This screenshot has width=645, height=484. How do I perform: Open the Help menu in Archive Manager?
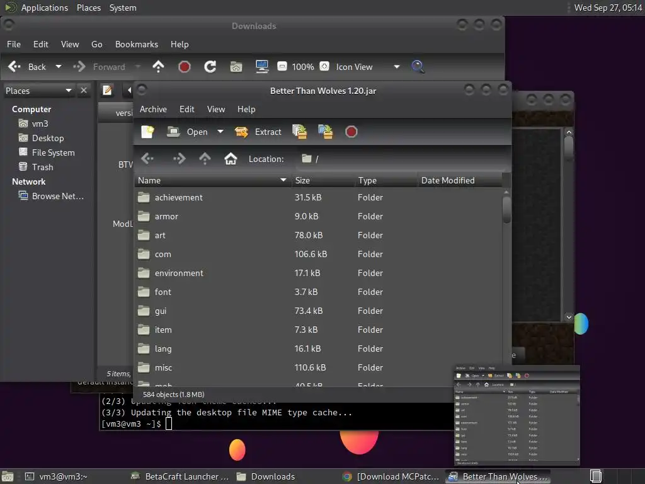[x=246, y=109]
